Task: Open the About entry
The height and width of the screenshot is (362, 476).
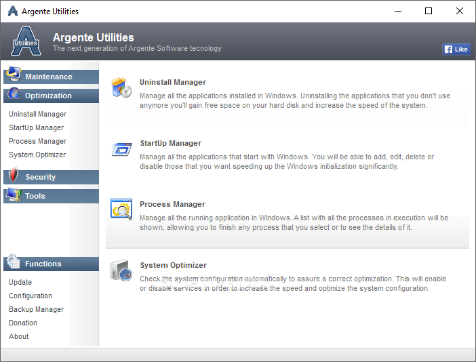Action: 19,336
